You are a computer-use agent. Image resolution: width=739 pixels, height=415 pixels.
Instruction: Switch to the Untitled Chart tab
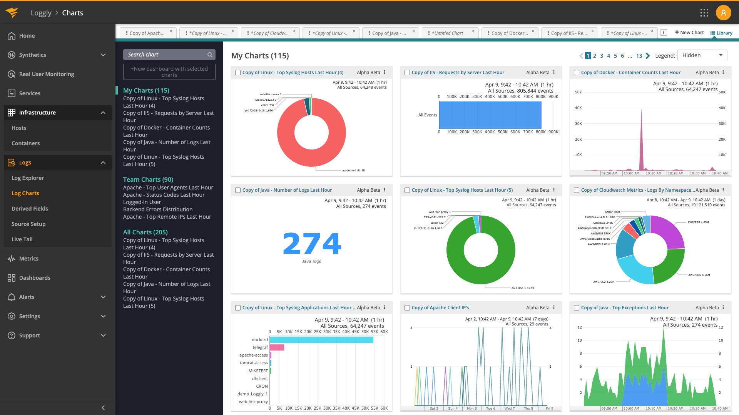click(x=448, y=33)
